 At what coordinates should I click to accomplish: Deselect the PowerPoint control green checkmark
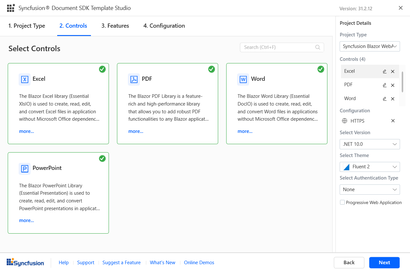point(102,158)
